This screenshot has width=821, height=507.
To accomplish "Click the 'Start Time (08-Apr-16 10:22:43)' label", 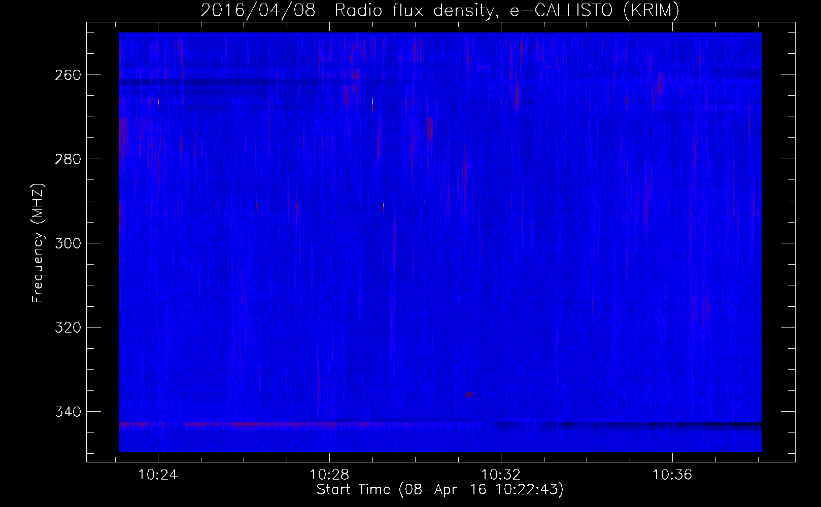I will pyautogui.click(x=440, y=490).
